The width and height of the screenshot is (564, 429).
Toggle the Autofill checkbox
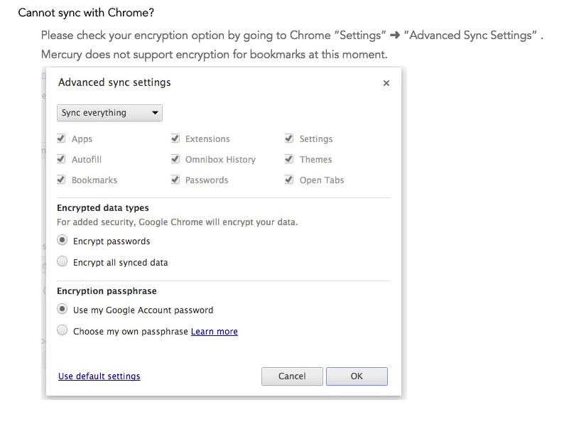click(62, 159)
